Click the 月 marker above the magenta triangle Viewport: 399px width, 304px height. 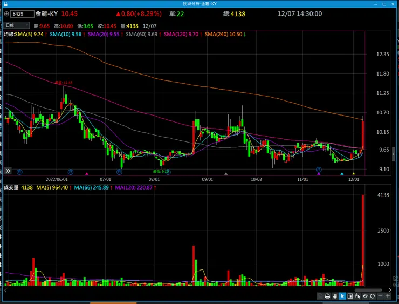coord(319,170)
